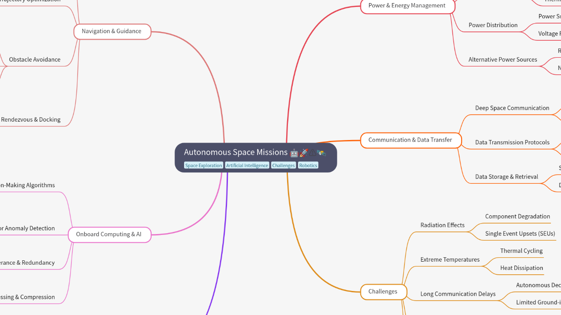Click the satellite emoji in the title
The image size is (561, 315).
pos(322,153)
